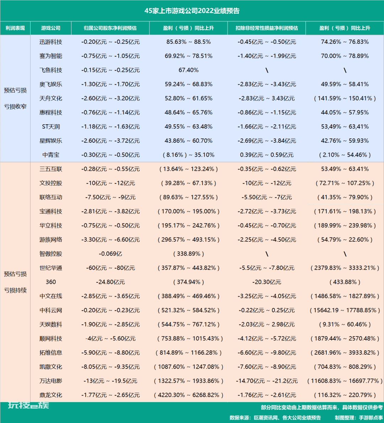
Task: Click the title '45家上市游戏公司2022业绩预告'
Action: (192, 11)
